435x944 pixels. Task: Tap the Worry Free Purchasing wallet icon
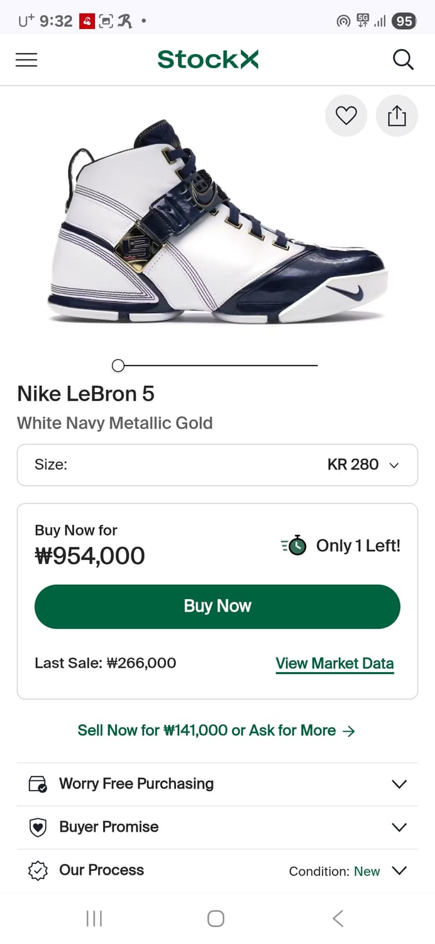[38, 784]
